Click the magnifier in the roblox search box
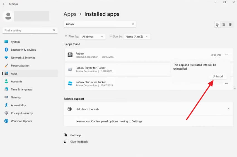Image resolution: width=237 pixels, height=157 pixels. click(133, 24)
